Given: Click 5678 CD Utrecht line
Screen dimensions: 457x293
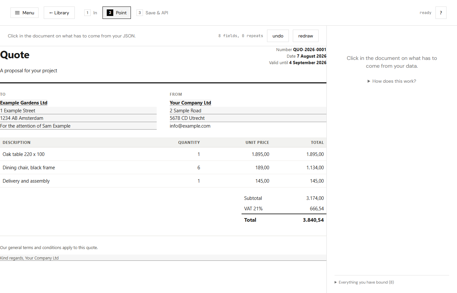Looking at the screenshot, I should click(248, 118).
